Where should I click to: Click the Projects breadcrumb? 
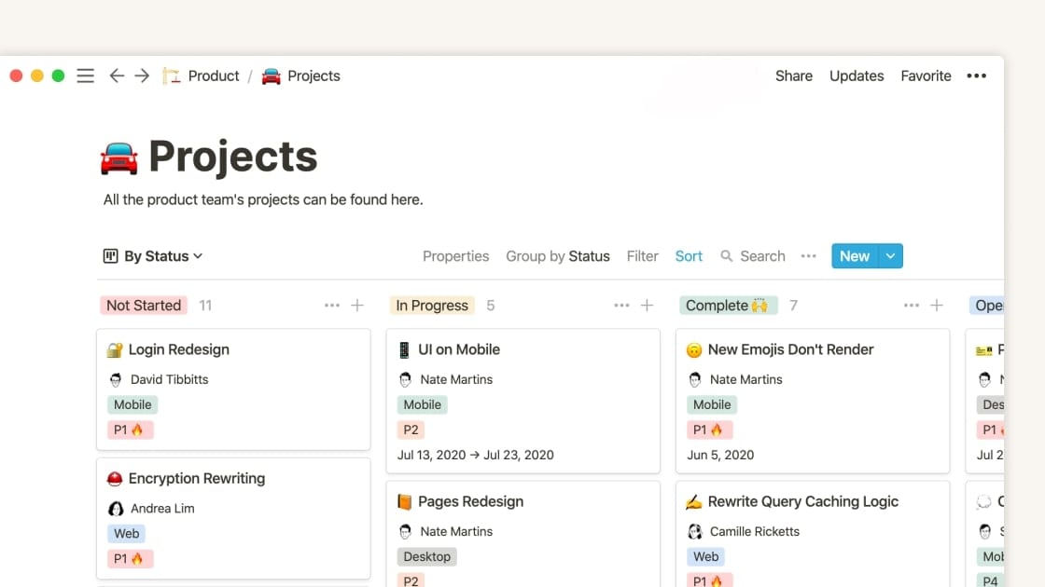pyautogui.click(x=313, y=75)
